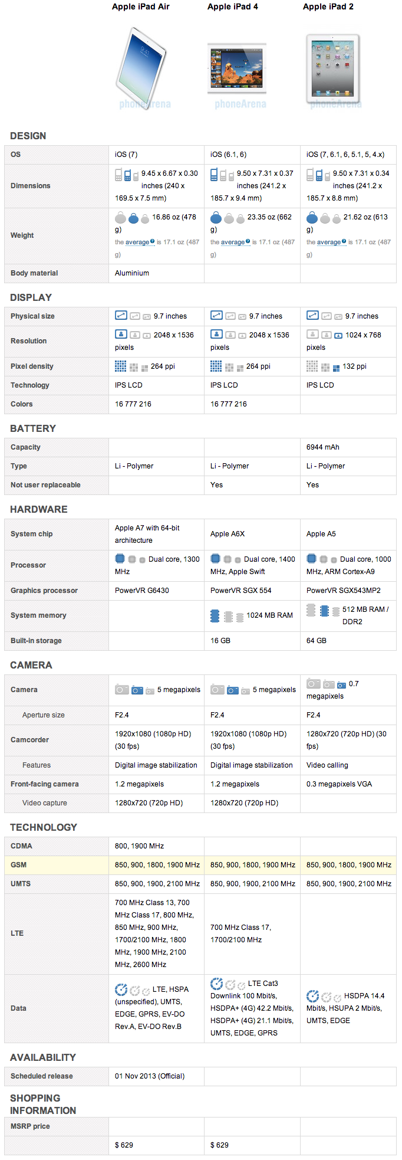Click blue processor chip icon for iPad 2

click(x=312, y=559)
